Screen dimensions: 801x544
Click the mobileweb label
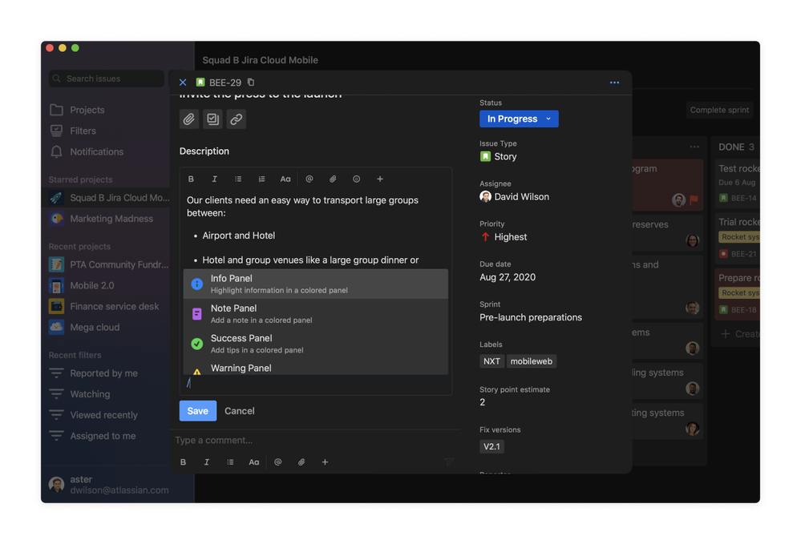532,361
